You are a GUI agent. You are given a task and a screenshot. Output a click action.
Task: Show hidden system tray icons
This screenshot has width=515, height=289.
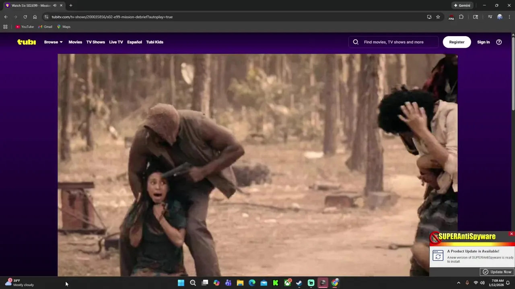pos(458,283)
